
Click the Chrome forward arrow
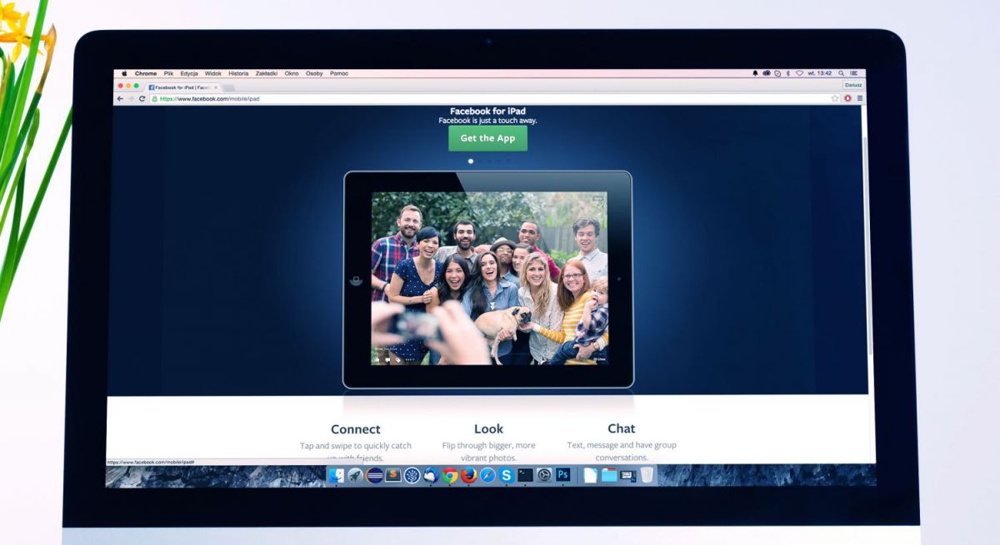pos(131,98)
